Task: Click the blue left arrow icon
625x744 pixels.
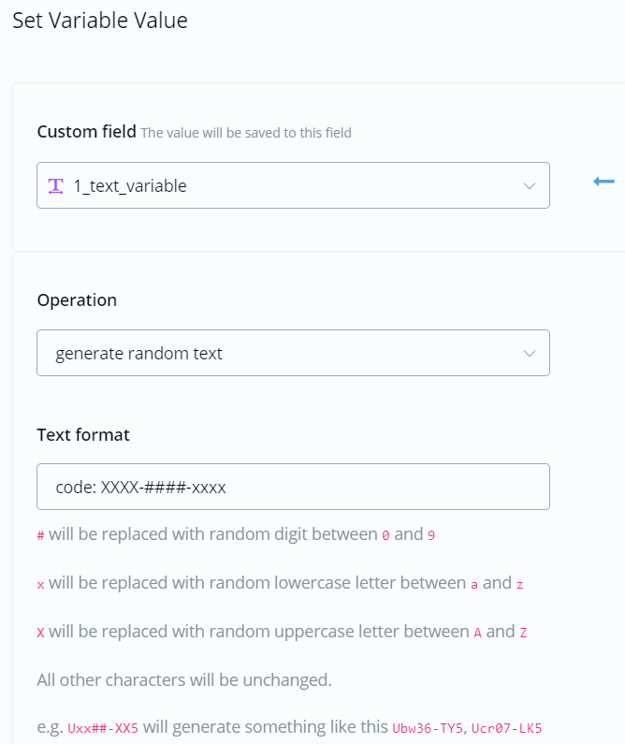Action: (x=603, y=182)
